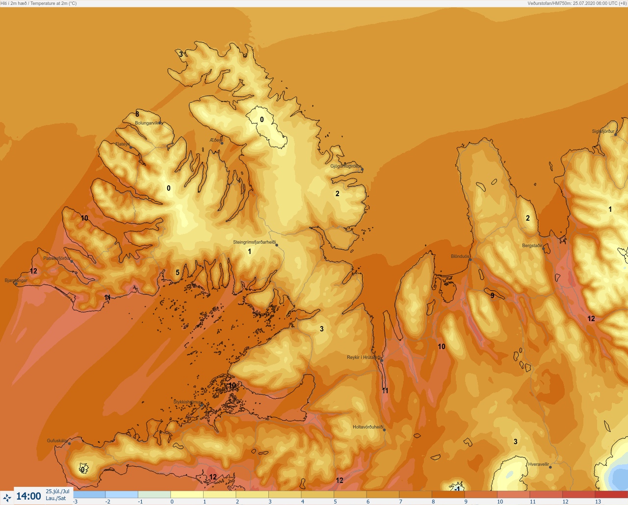Click the legend scale label 13
The height and width of the screenshot is (505, 628).
click(x=598, y=502)
